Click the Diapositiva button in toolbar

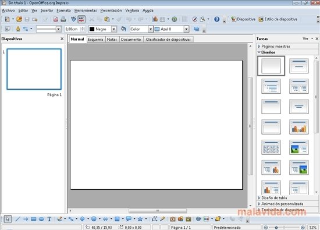point(243,19)
